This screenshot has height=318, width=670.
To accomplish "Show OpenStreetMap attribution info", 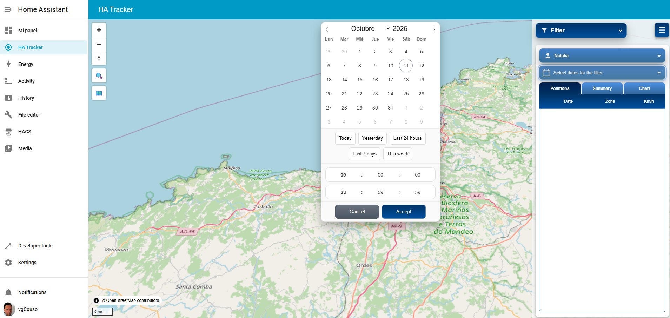I will [96, 300].
